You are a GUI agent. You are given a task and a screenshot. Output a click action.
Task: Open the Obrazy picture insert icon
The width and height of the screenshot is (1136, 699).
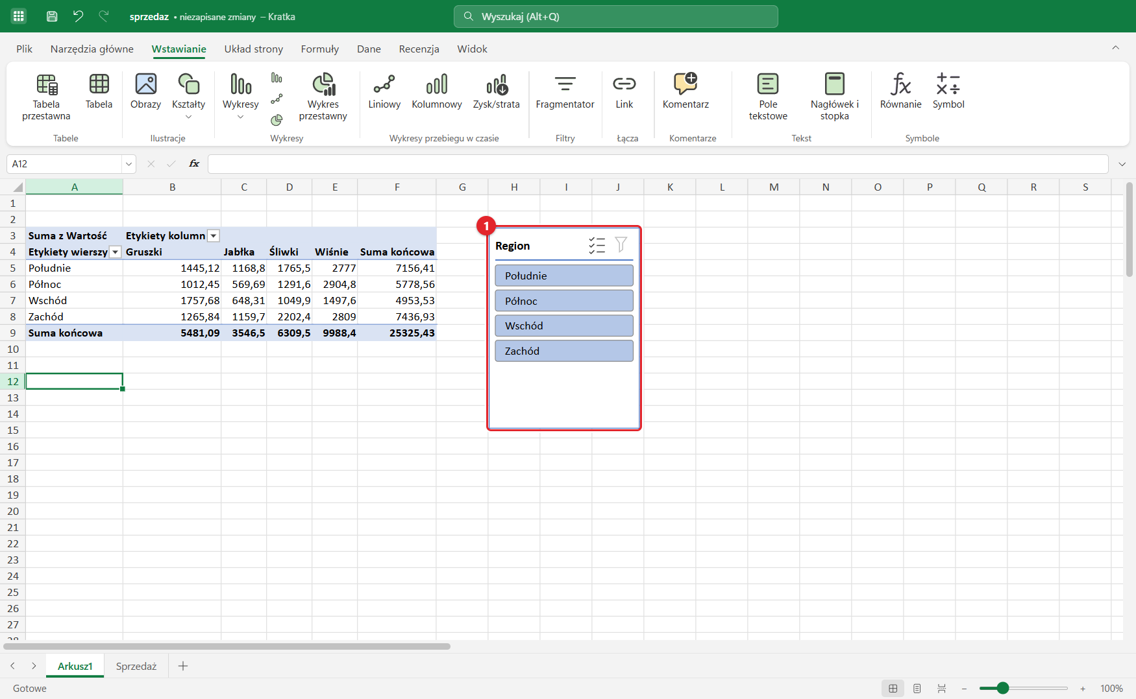point(145,91)
